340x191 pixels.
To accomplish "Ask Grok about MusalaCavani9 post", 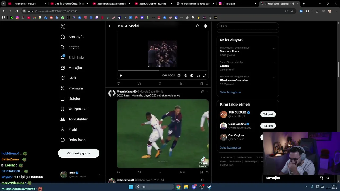I will pos(202,92).
